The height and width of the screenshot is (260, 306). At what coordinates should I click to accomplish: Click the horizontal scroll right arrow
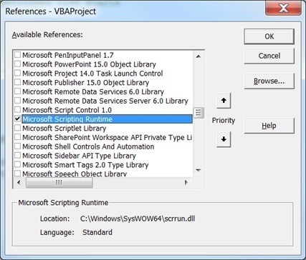[x=186, y=183]
